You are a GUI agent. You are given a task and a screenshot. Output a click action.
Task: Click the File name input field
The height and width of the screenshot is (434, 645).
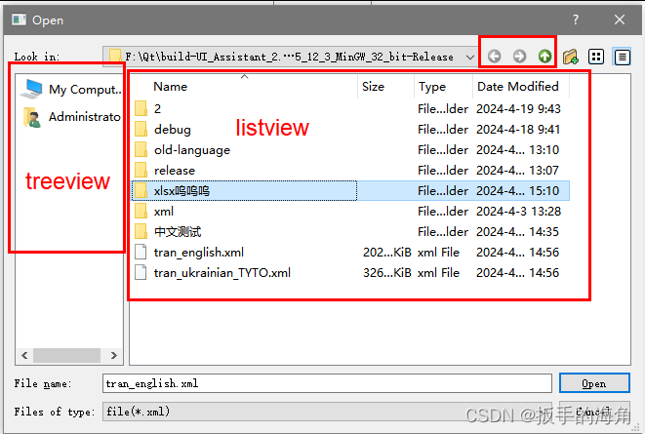pyautogui.click(x=327, y=383)
